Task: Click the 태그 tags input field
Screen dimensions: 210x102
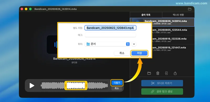Action: coord(110,35)
